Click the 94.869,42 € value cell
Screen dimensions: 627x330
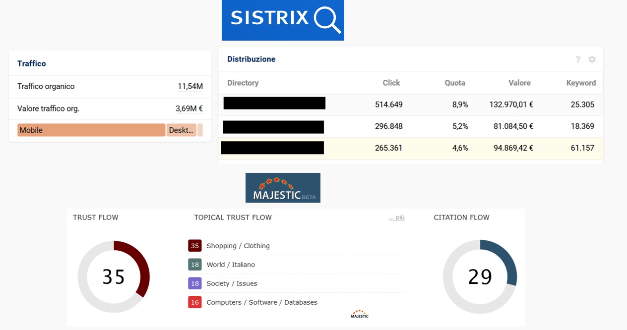[513, 148]
